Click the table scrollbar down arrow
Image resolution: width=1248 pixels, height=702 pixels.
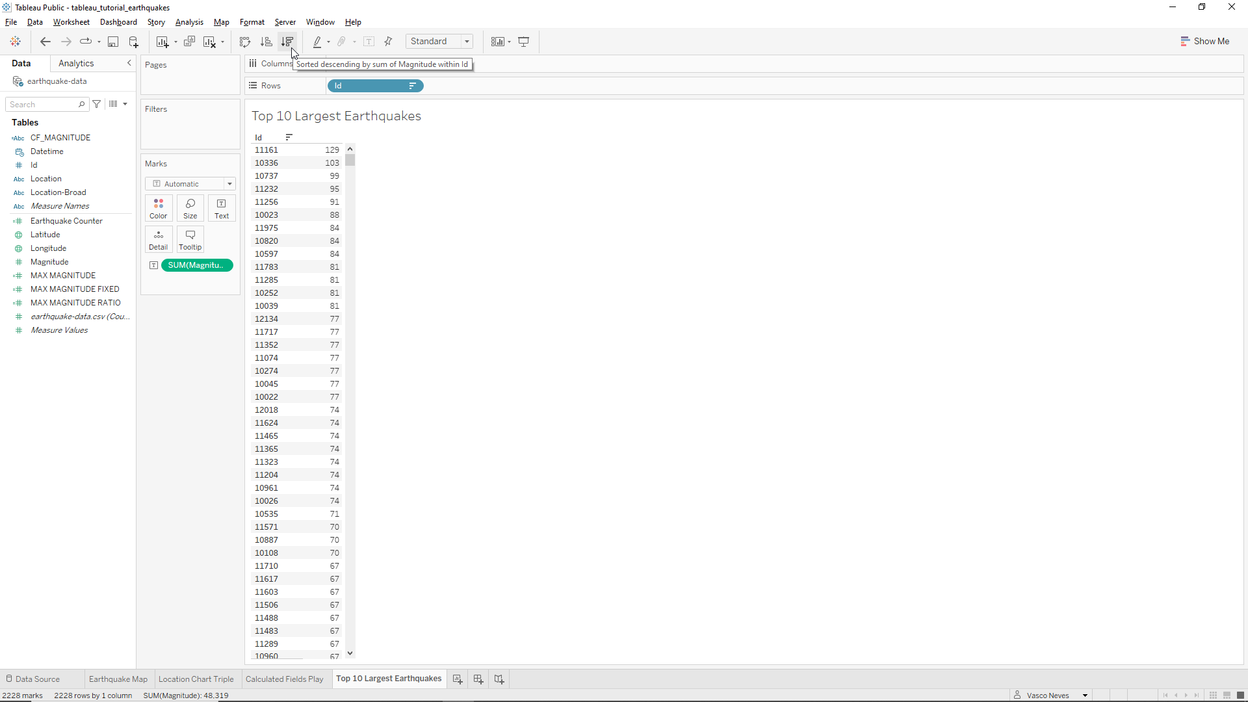pyautogui.click(x=350, y=653)
